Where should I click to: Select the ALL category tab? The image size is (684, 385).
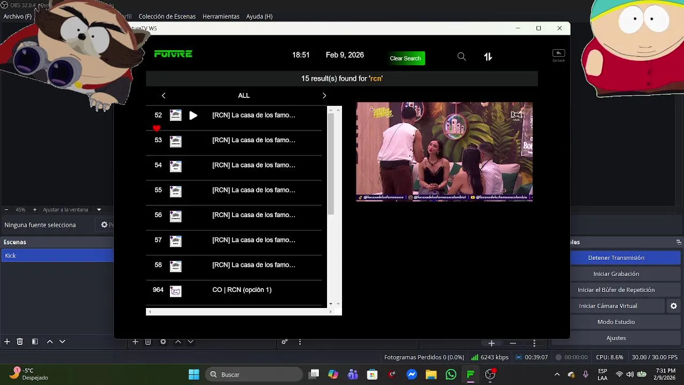click(x=244, y=96)
